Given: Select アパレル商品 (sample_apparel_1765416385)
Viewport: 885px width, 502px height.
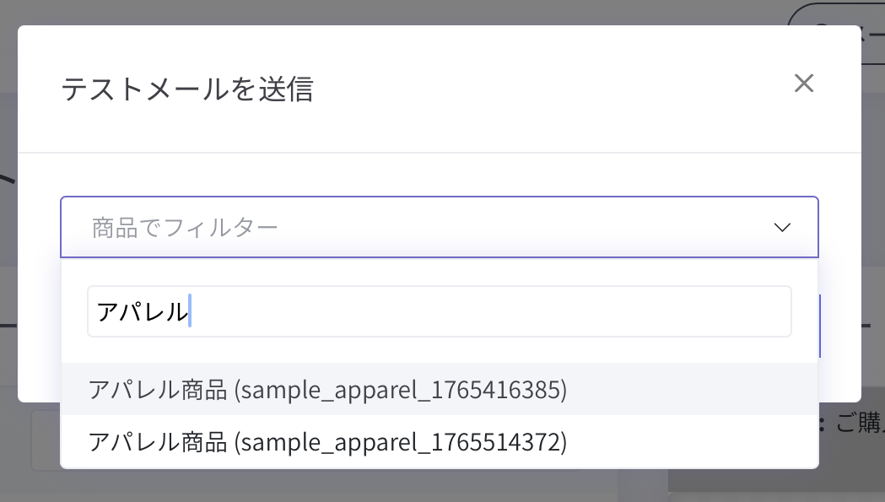Looking at the screenshot, I should tap(327, 390).
